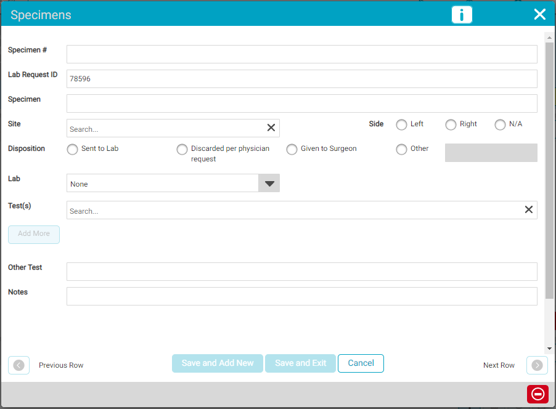Select Left side radio button

click(401, 125)
